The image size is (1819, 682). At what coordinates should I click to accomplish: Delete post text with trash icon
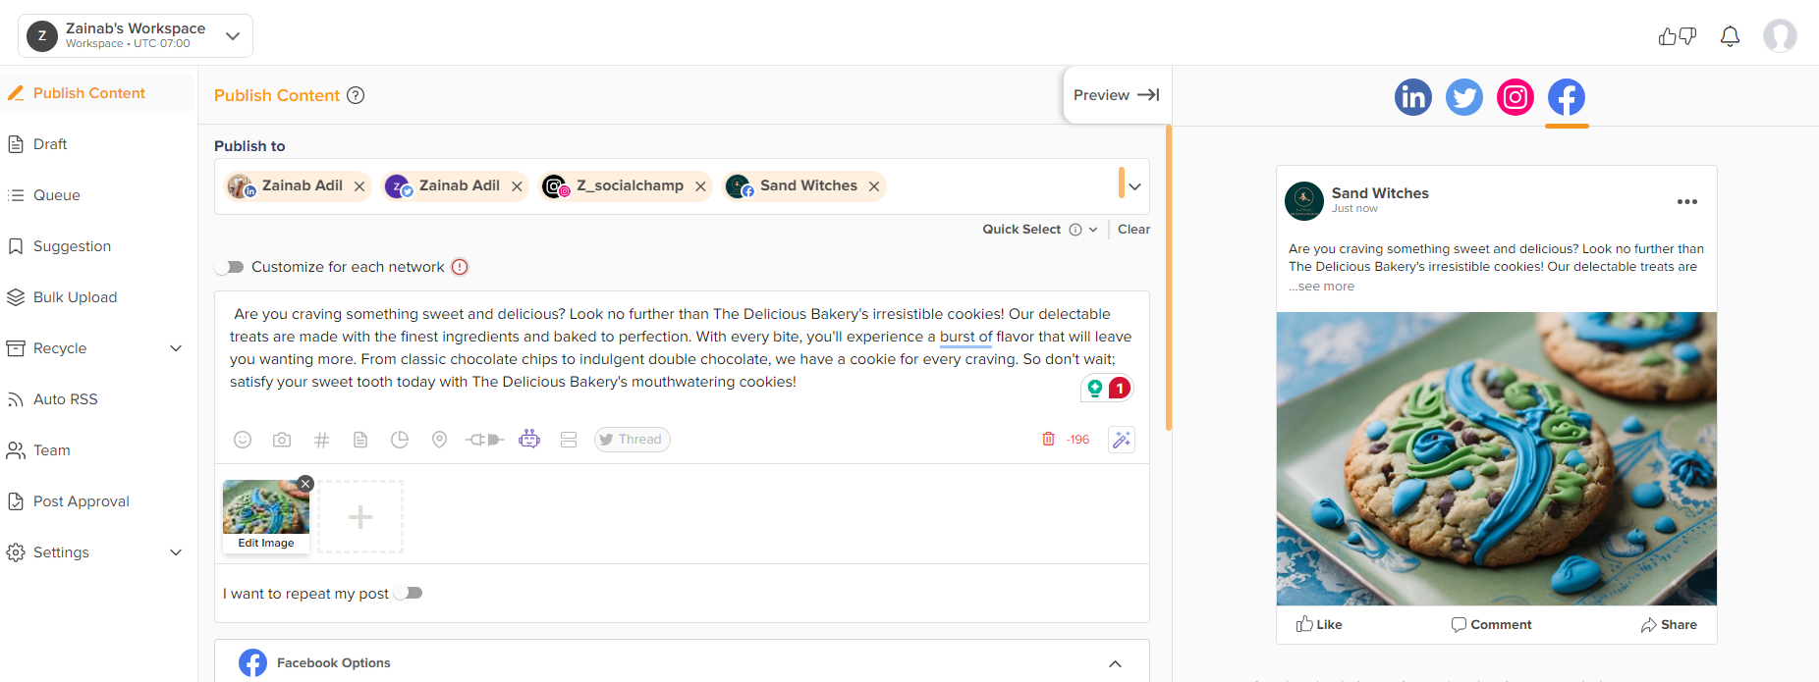1048,439
